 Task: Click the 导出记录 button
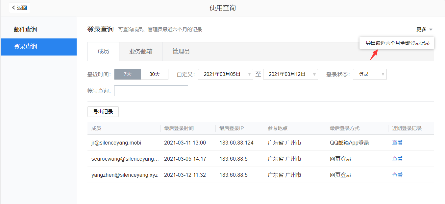tap(103, 112)
